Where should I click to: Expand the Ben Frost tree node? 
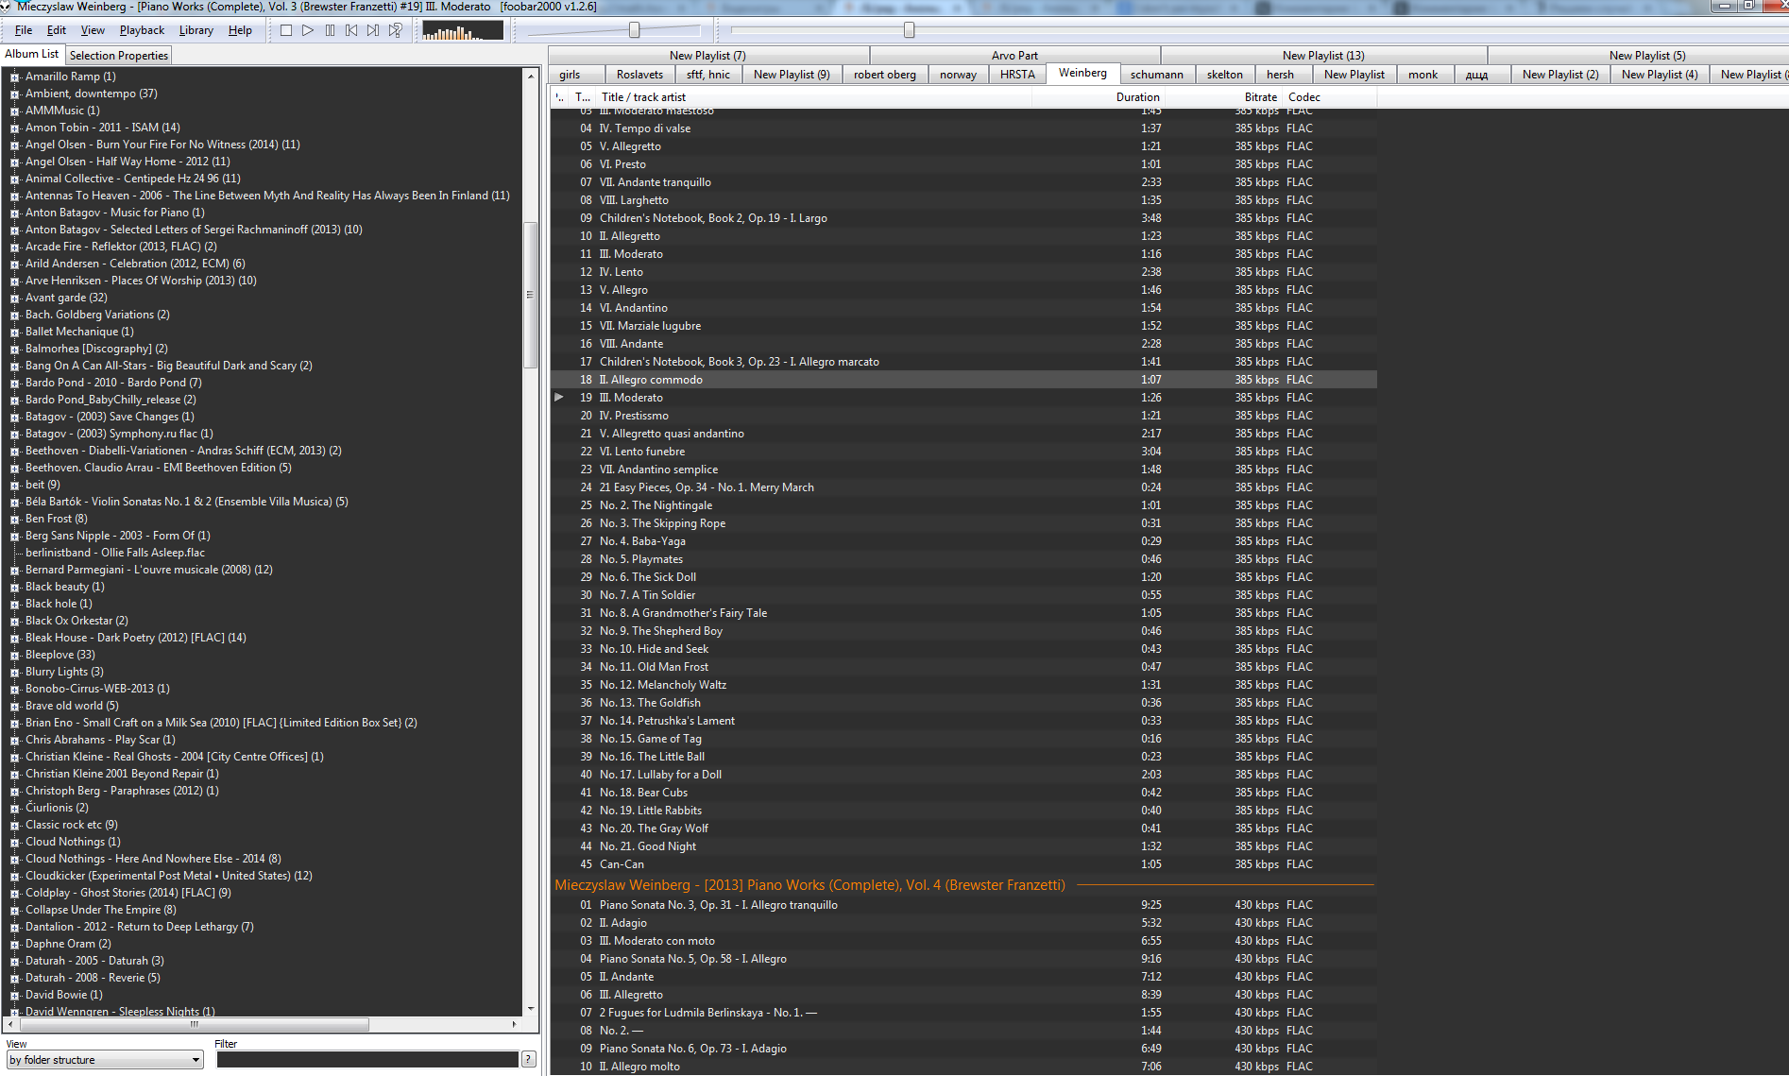[14, 520]
